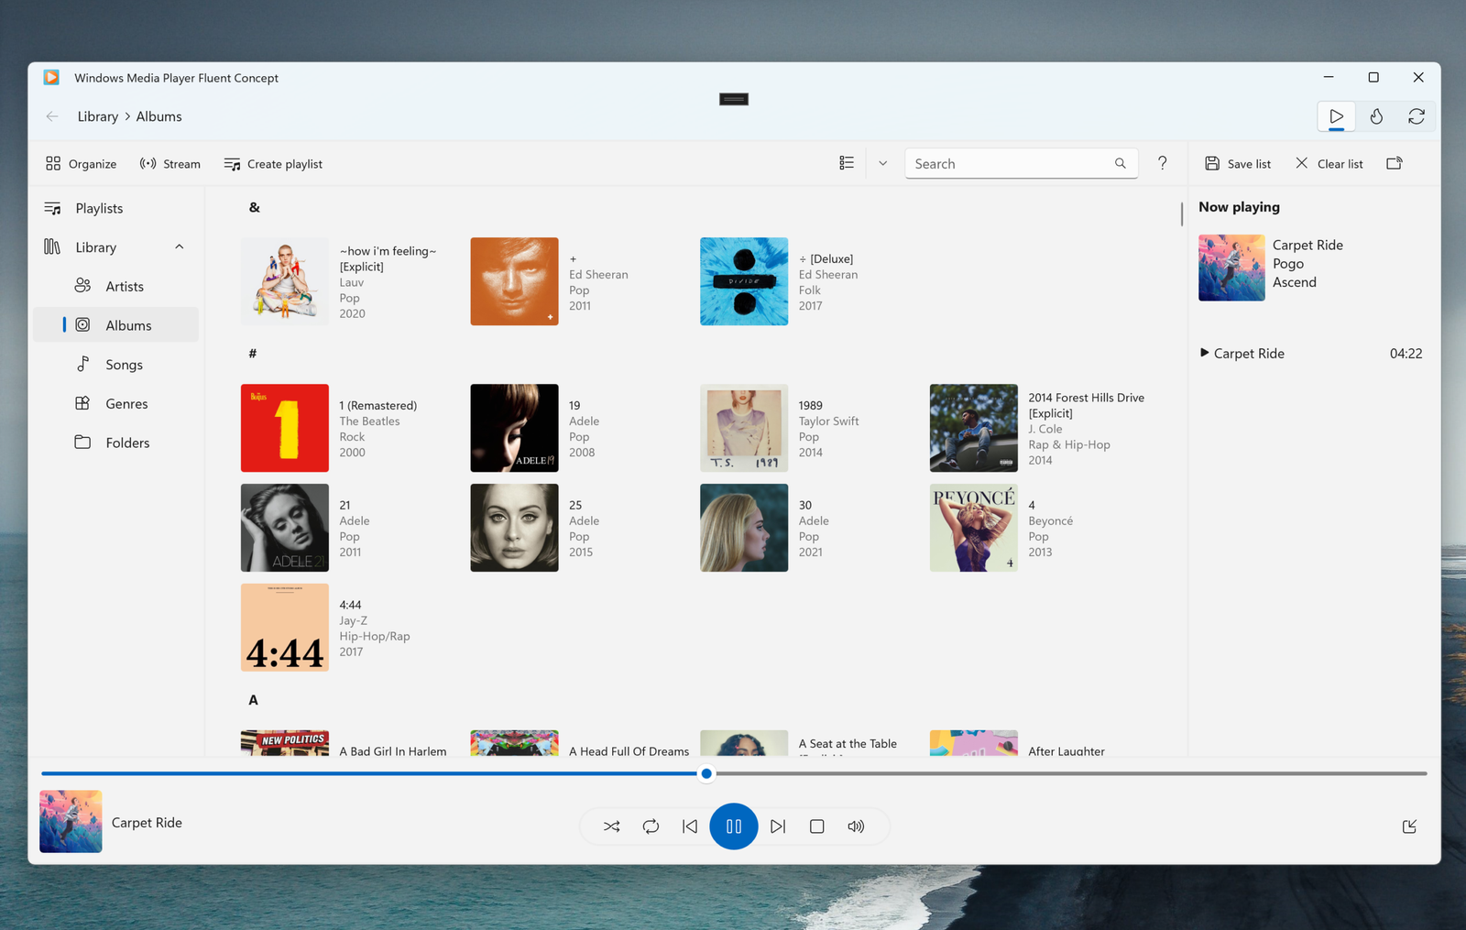Open Beyoncé's 4 album cover
Viewport: 1466px width, 930px height.
click(973, 528)
